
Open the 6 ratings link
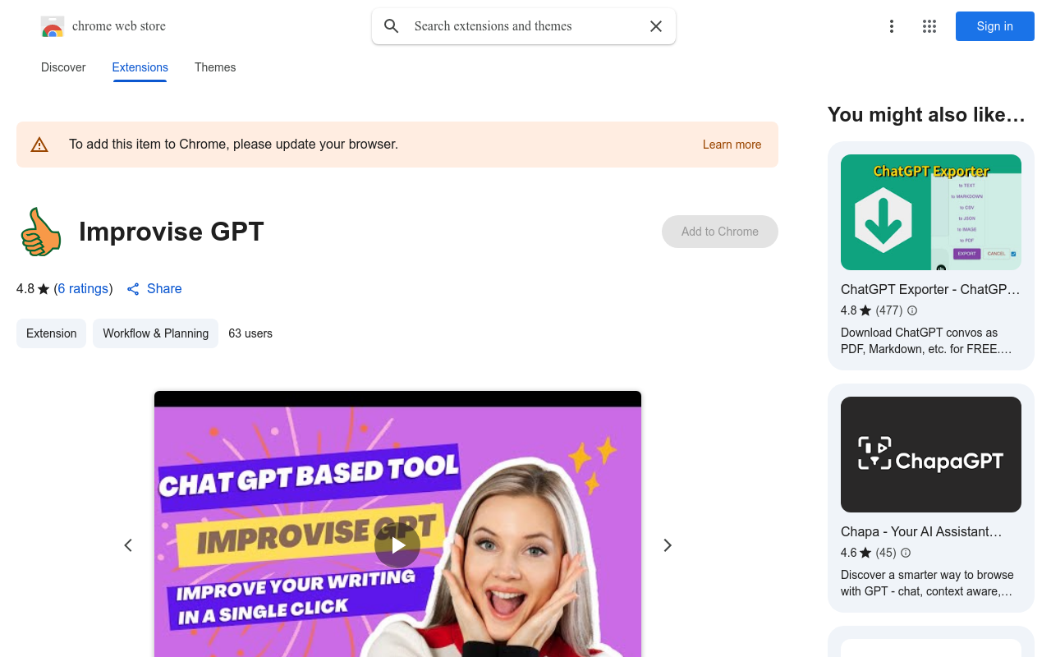coord(83,289)
